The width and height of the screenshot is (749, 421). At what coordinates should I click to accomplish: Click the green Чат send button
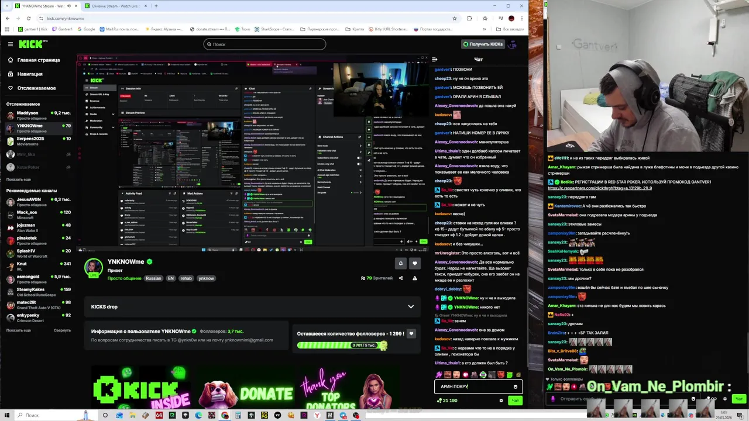point(515,401)
